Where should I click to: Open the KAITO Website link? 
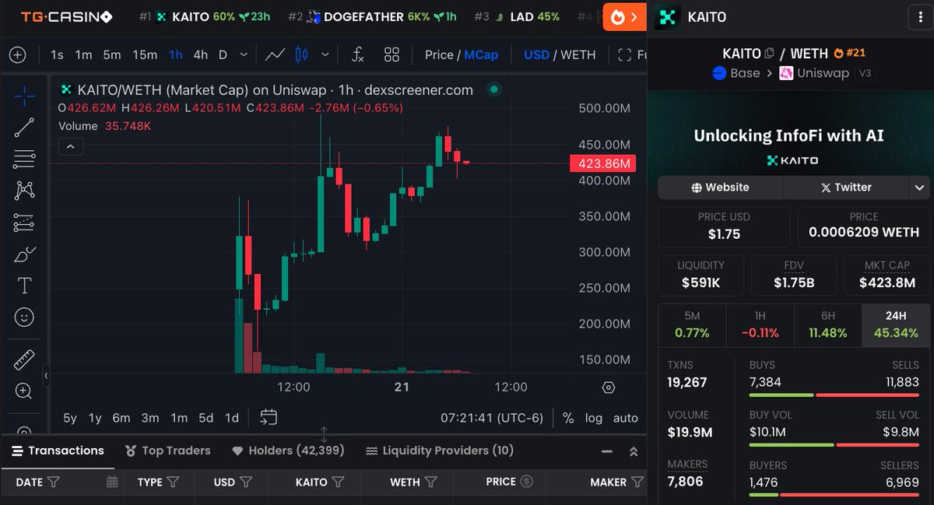pyautogui.click(x=720, y=188)
